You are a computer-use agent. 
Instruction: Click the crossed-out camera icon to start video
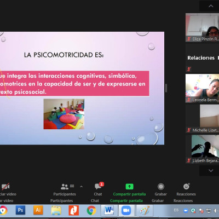point(5,186)
